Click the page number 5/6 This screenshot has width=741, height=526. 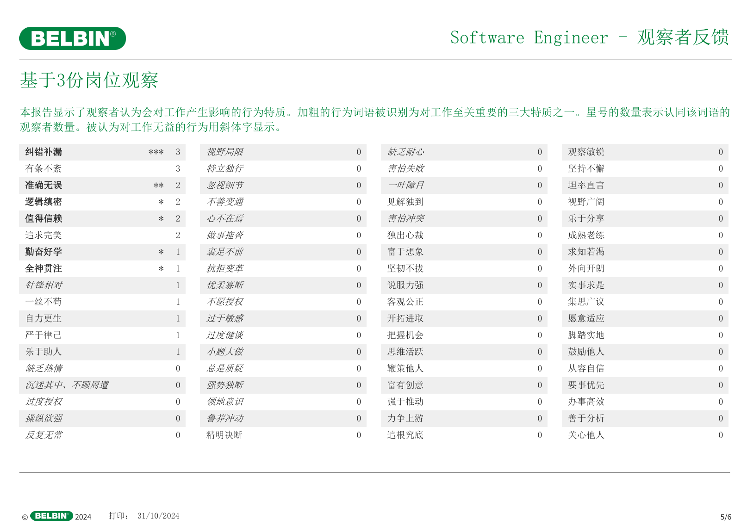(725, 517)
